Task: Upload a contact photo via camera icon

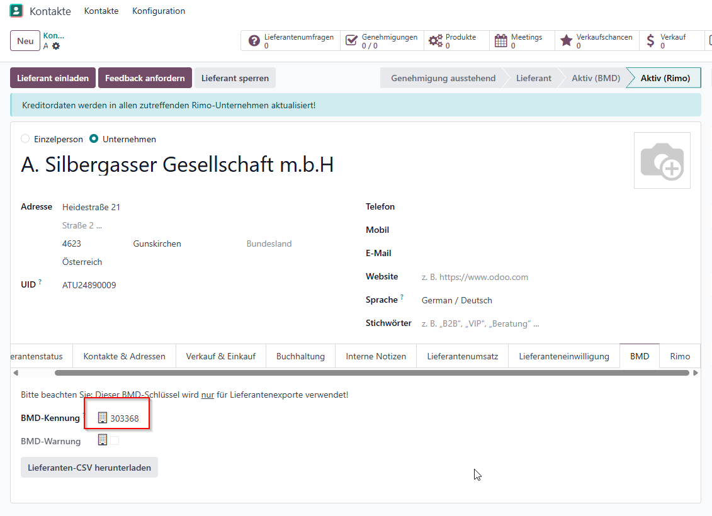Action: (662, 160)
